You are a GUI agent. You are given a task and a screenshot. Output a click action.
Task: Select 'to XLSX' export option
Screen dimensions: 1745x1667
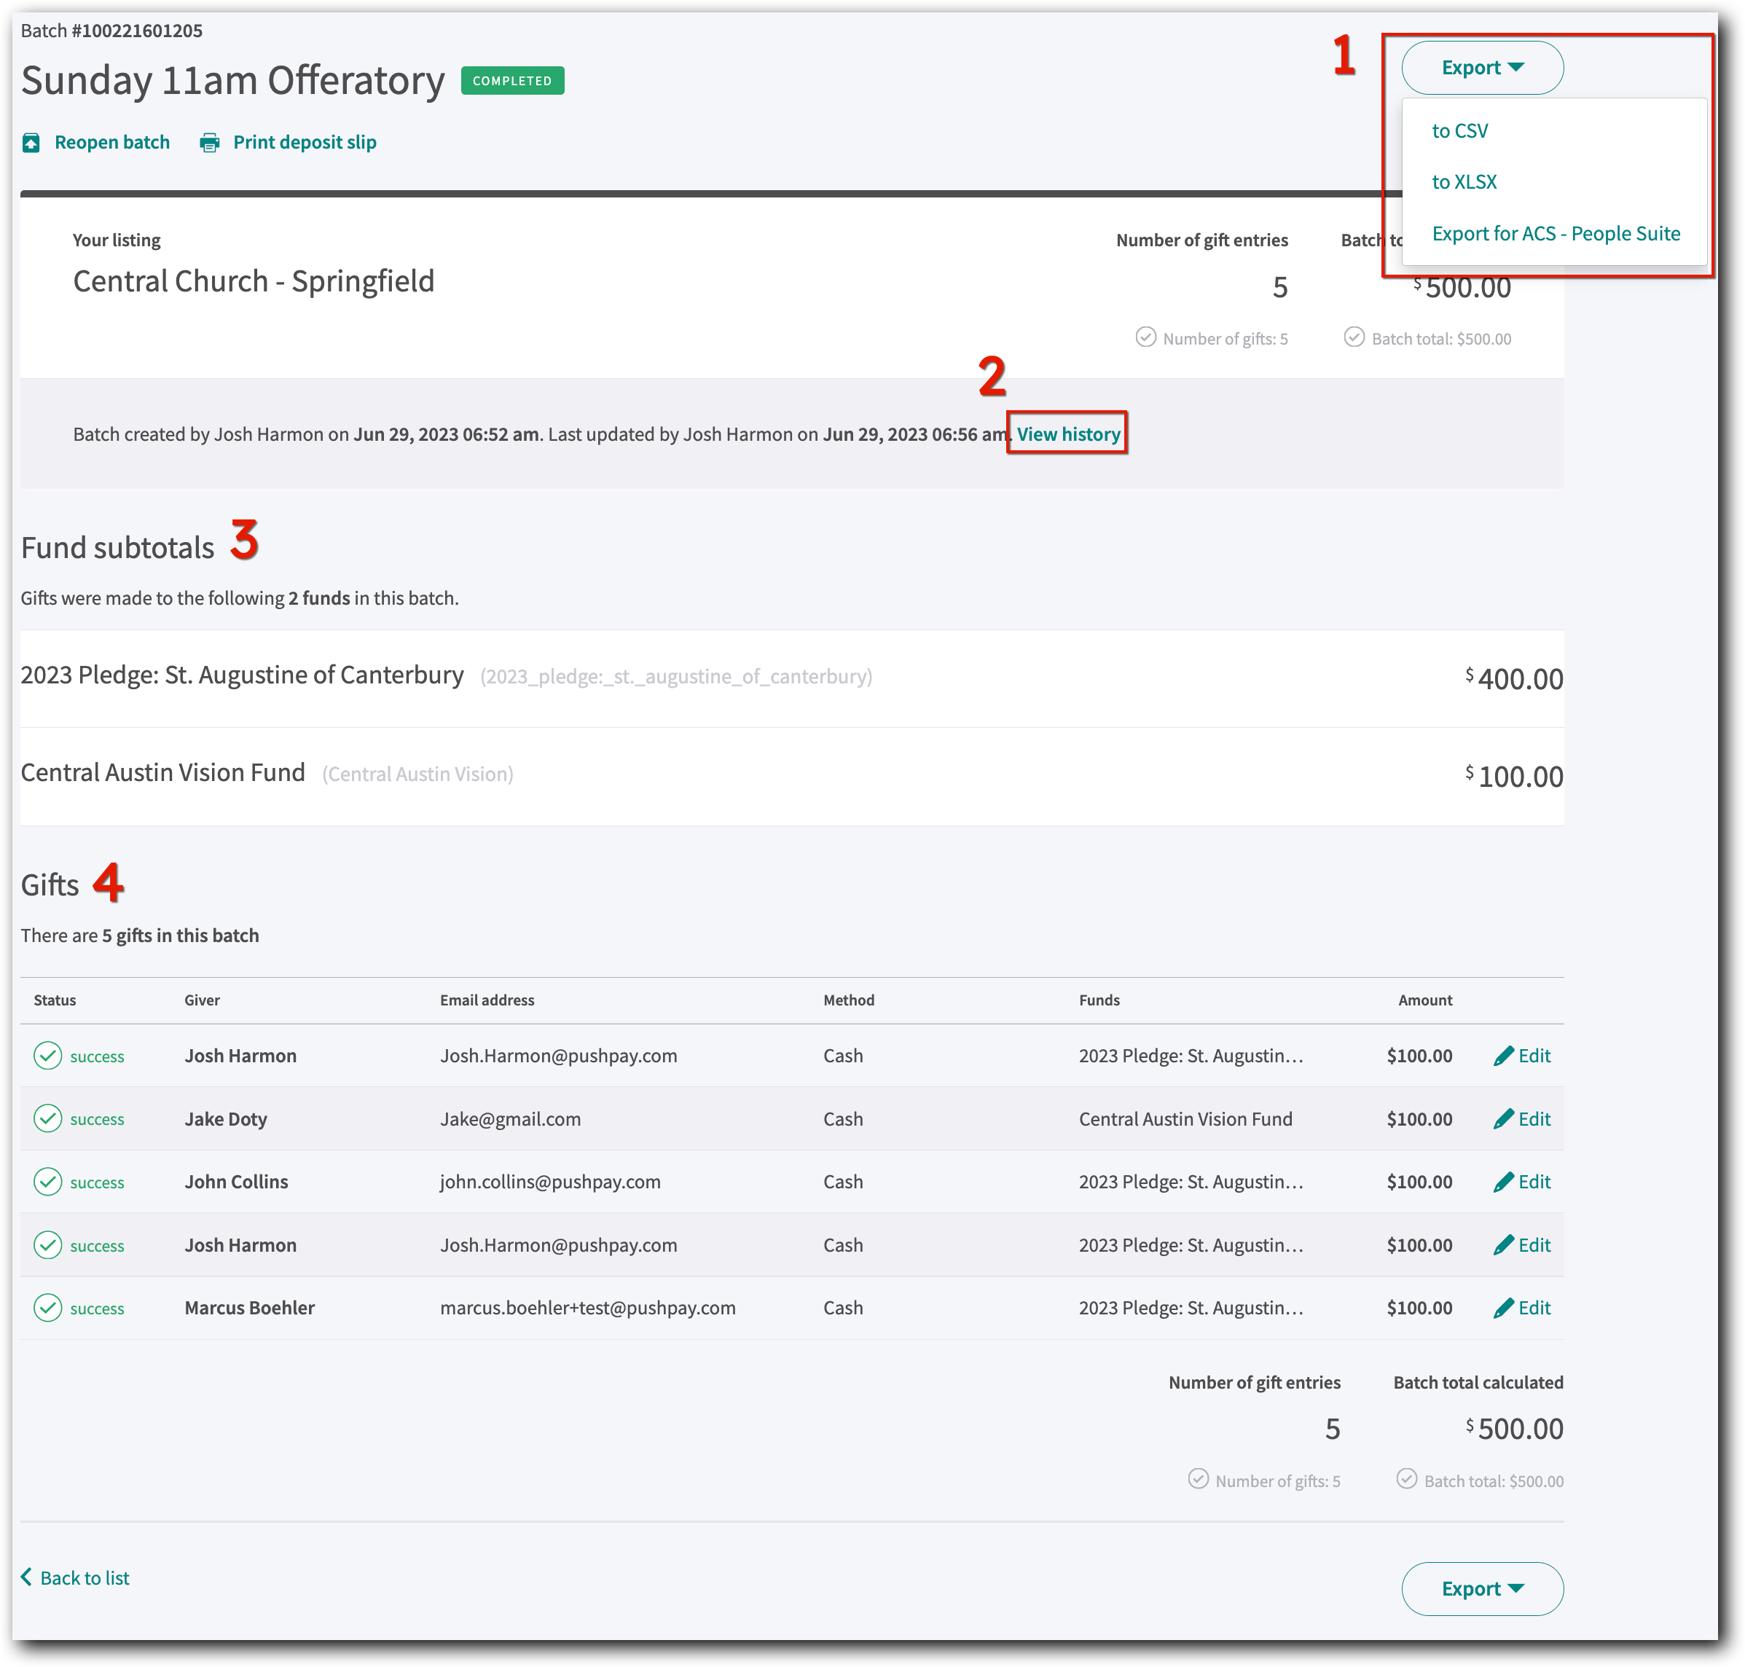point(1464,182)
